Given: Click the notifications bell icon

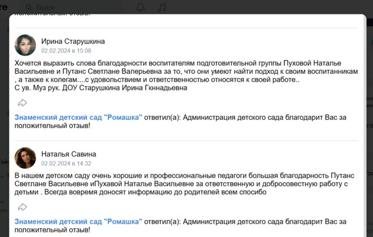Looking at the screenshot, I should click(140, 7).
